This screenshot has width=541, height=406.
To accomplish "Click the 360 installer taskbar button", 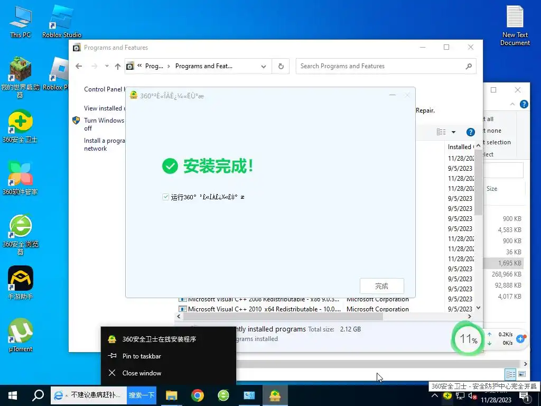I will point(275,395).
